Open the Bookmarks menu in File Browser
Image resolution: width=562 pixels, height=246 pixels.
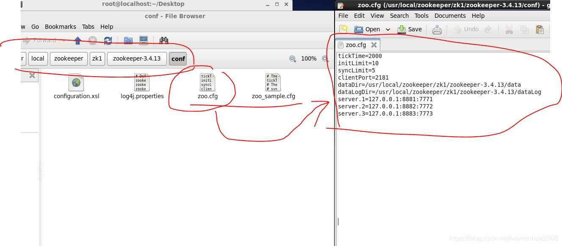[x=61, y=27]
